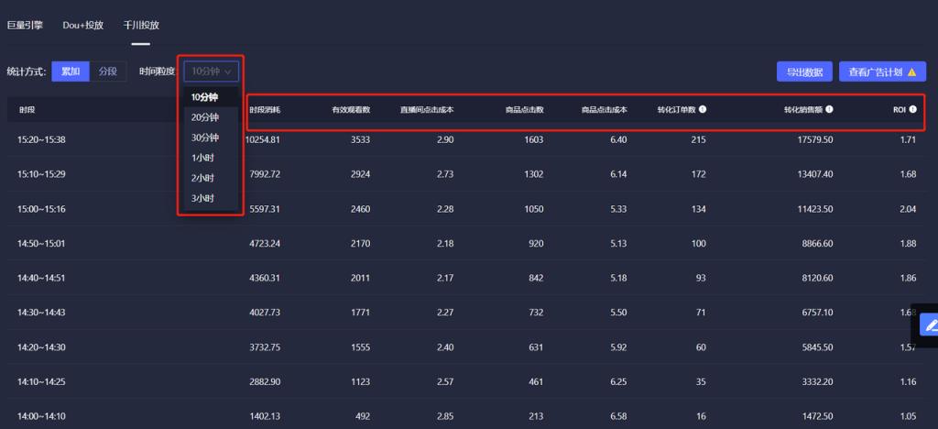Click the info icon beside 转化销售额
The height and width of the screenshot is (429, 938).
(830, 109)
